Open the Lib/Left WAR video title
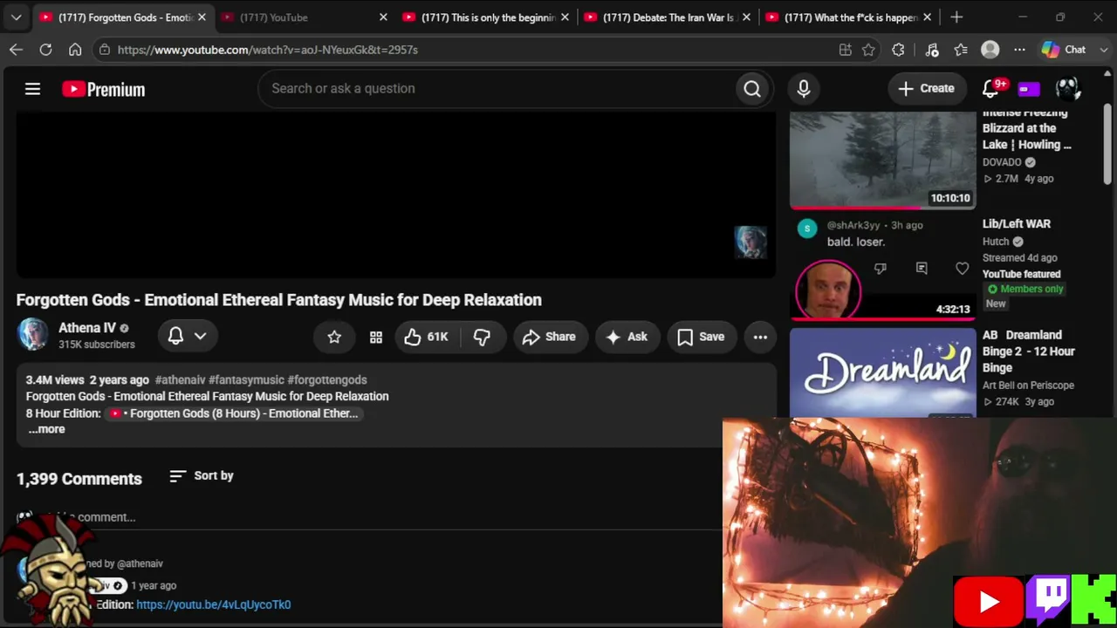This screenshot has width=1117, height=628. (x=1017, y=224)
